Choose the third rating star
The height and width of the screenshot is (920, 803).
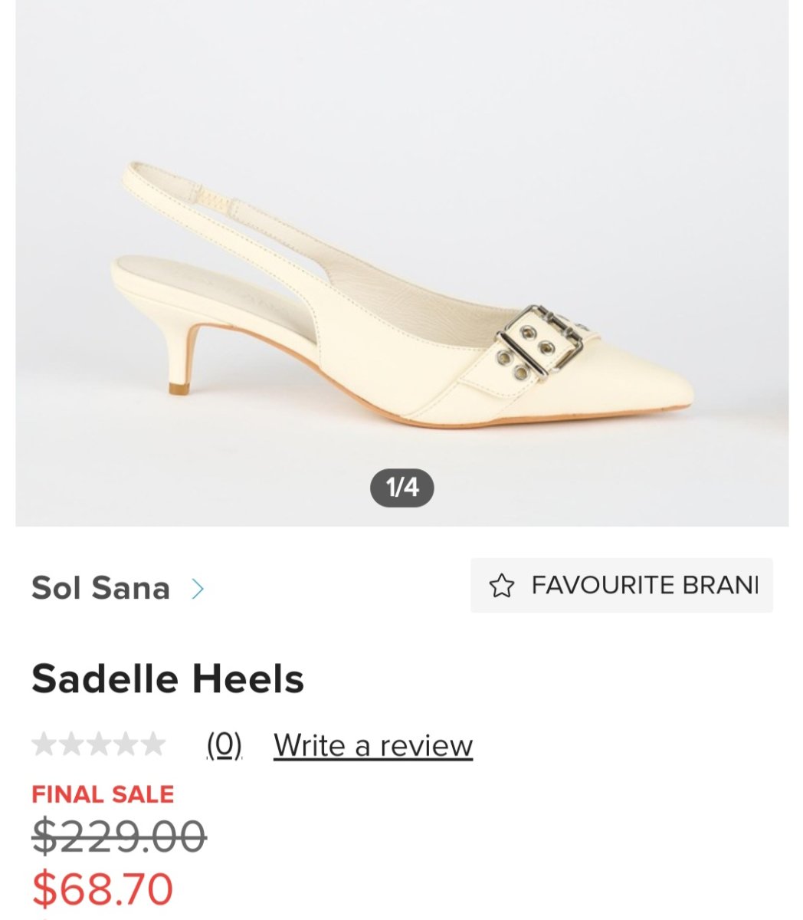pos(99,744)
